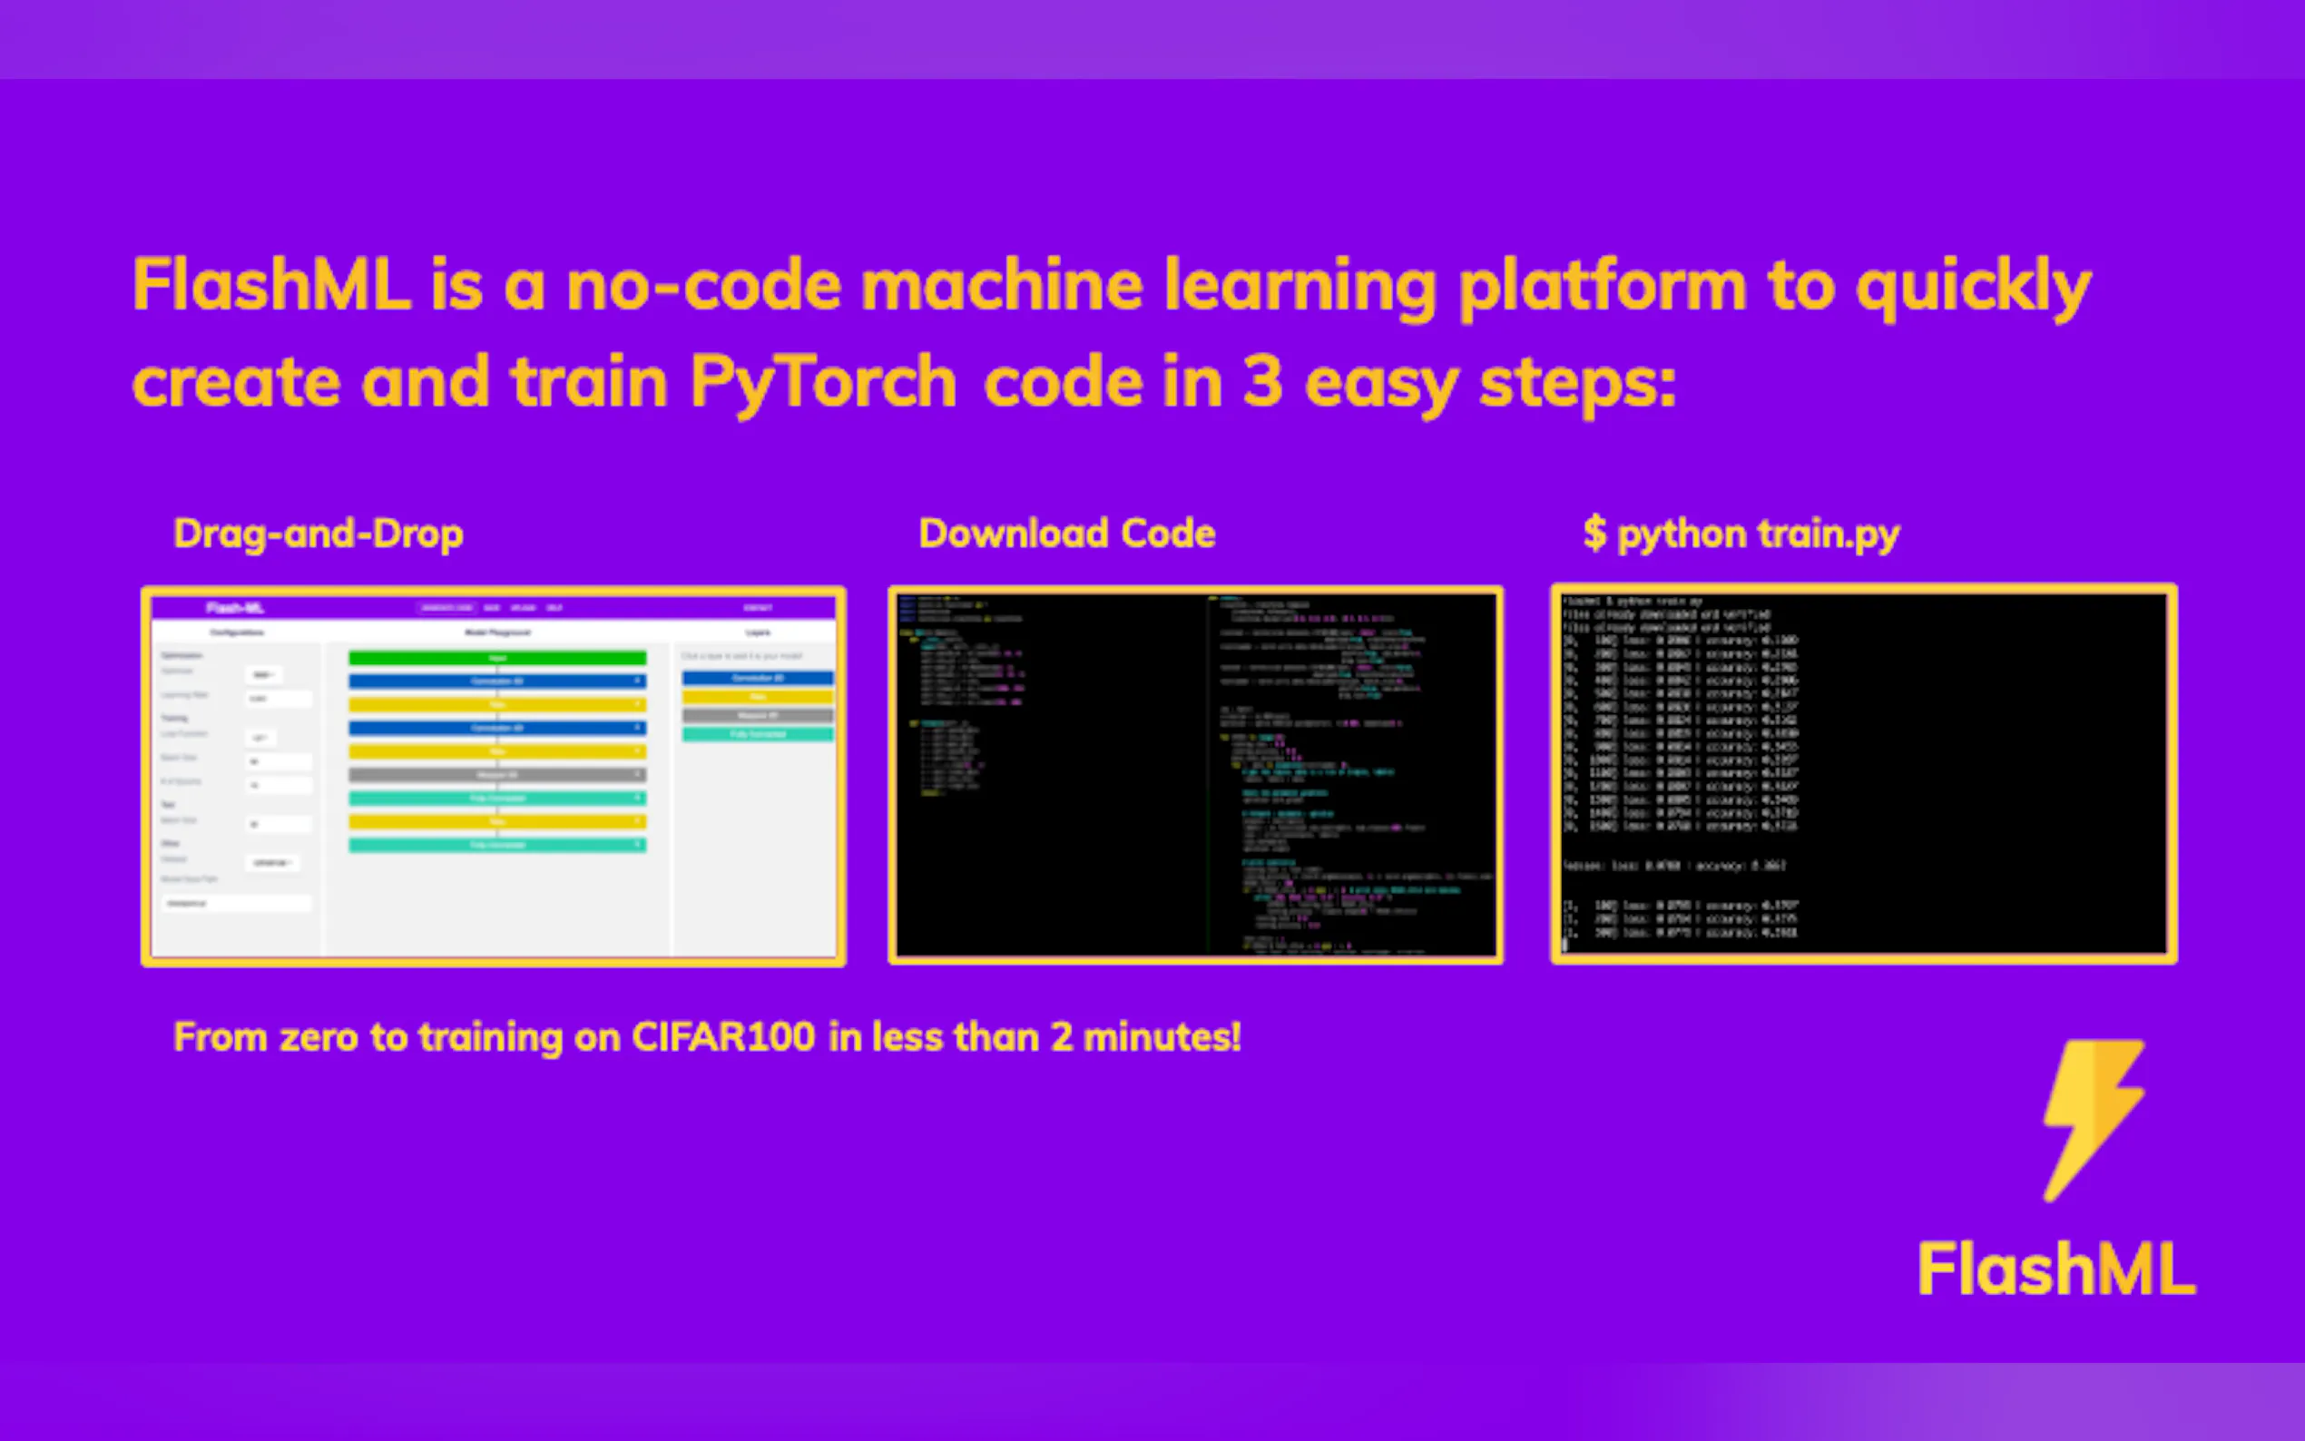Delete the second Convolution 2D playground layer
Screen dimensions: 2305x1441
click(x=637, y=728)
